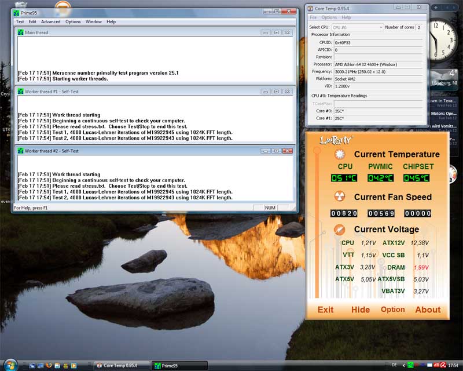Click the CPUID value field

(x=378, y=42)
